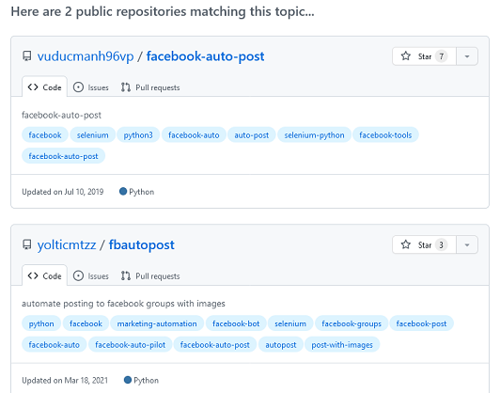Open Pull requests tab of fbautopost
This screenshot has height=393, width=500.
150,275
